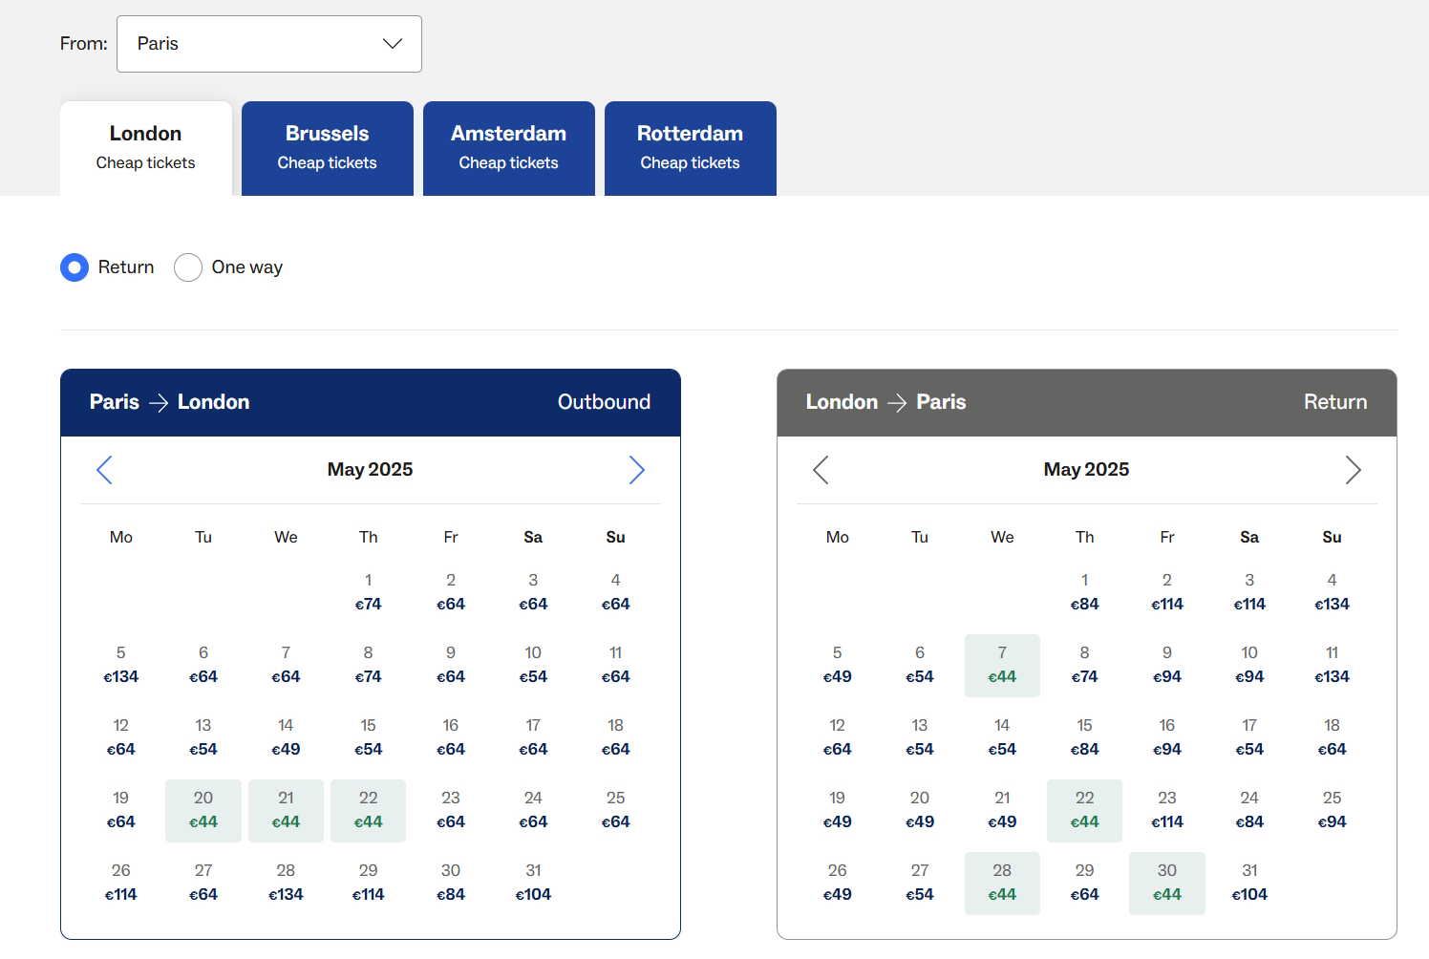The height and width of the screenshot is (959, 1429).
Task: Select return May 28 at €44
Action: click(1002, 883)
